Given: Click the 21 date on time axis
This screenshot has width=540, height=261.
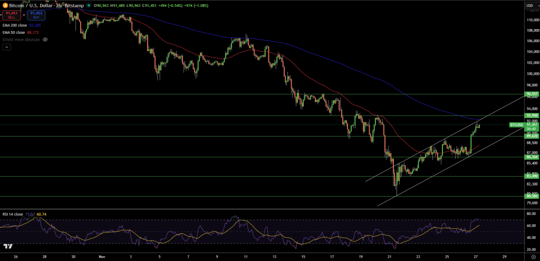Looking at the screenshot, I should point(389,257).
